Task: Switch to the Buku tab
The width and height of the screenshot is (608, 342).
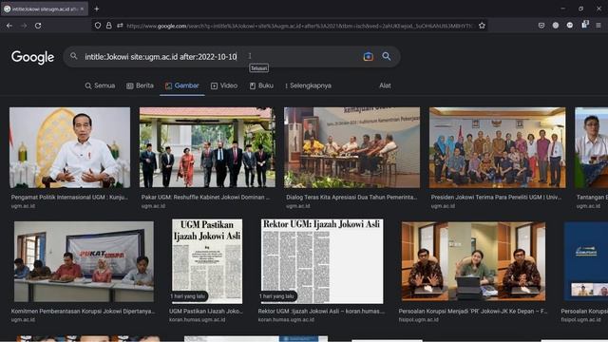Action: pyautogui.click(x=261, y=85)
